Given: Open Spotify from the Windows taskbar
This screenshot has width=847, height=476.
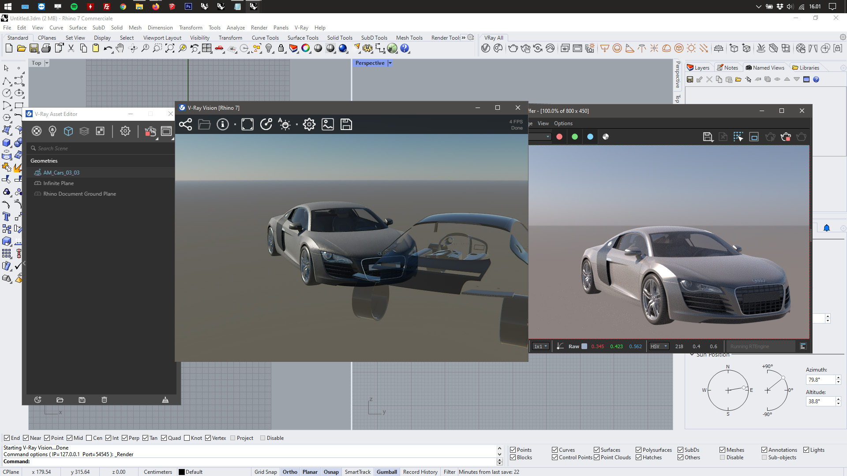Looking at the screenshot, I should 74,7.
